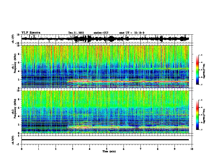Click the "-7" label on ch.2 color scale
Screen dimensions: 216x167
tap(201, 130)
